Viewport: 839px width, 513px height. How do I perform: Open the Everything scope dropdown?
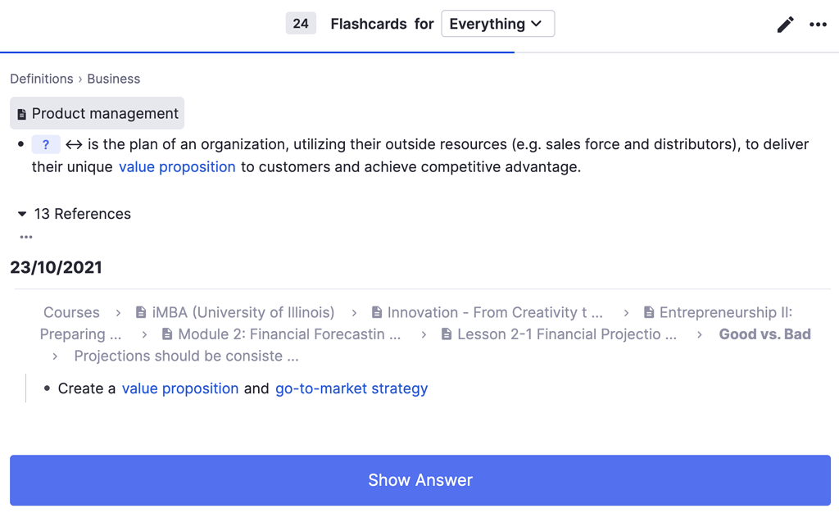(497, 23)
